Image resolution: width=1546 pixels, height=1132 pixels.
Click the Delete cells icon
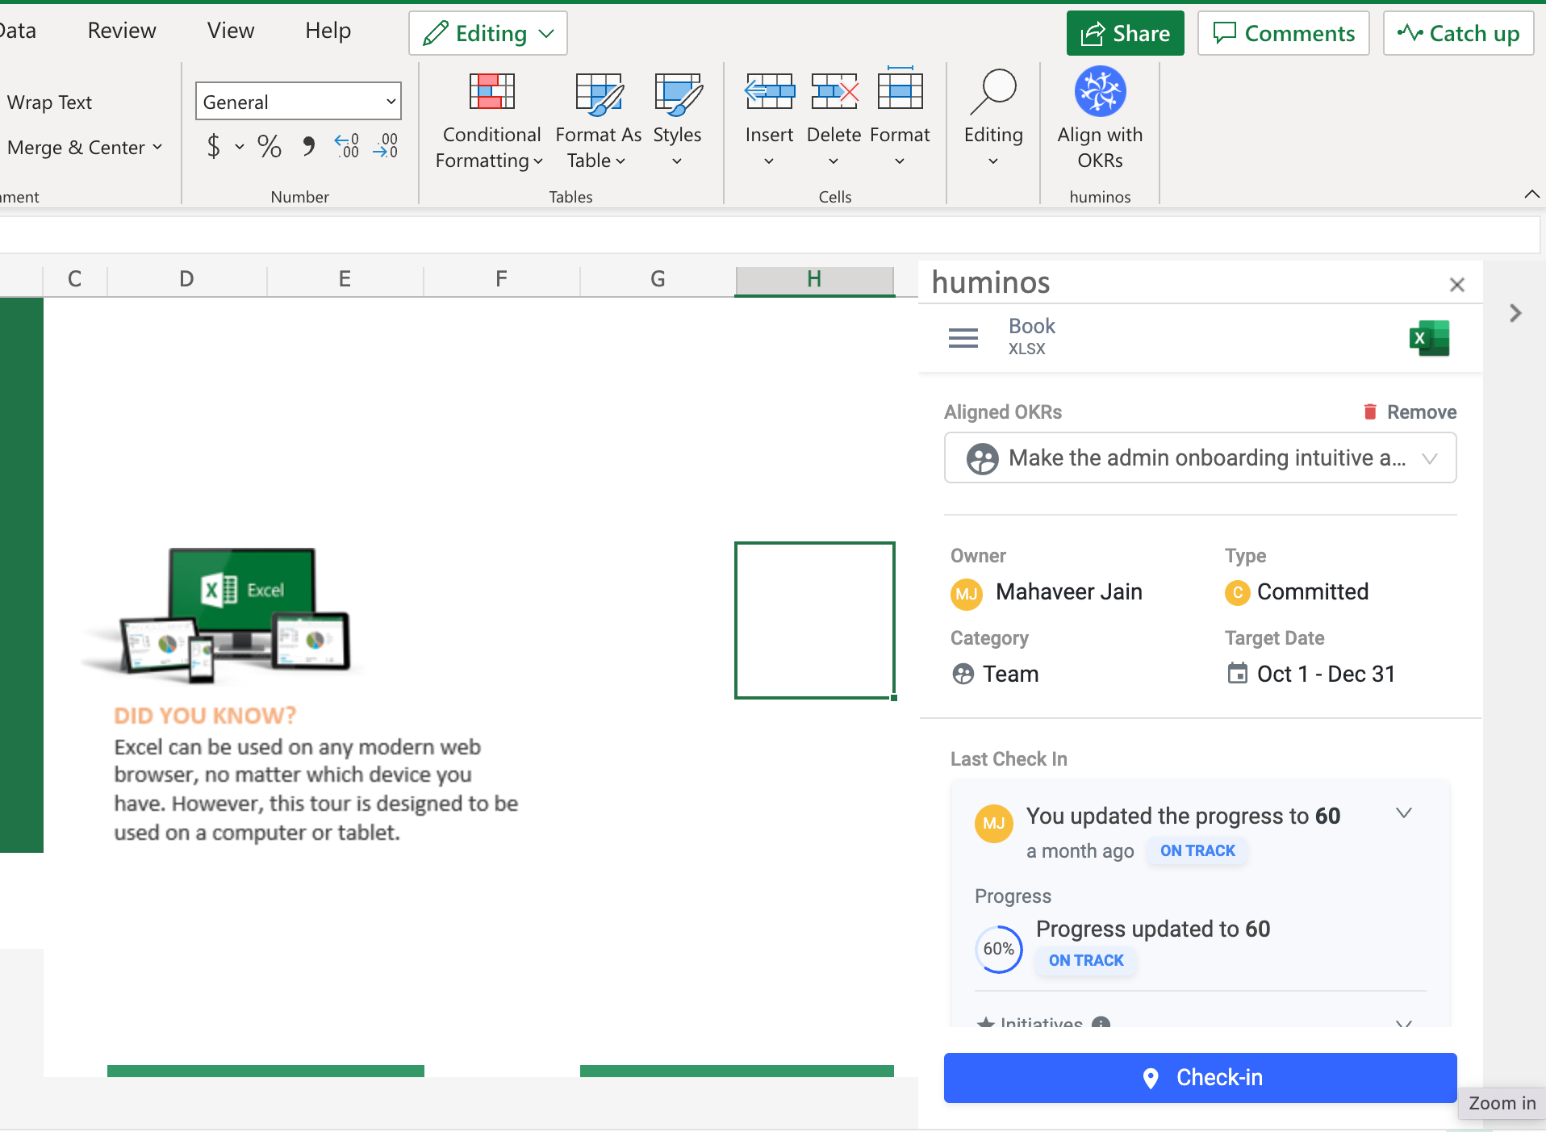(x=834, y=92)
